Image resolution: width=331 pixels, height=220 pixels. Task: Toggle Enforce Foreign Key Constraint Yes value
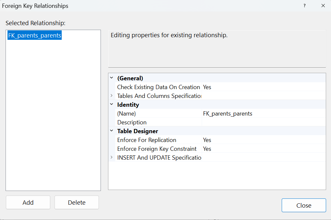[207, 149]
